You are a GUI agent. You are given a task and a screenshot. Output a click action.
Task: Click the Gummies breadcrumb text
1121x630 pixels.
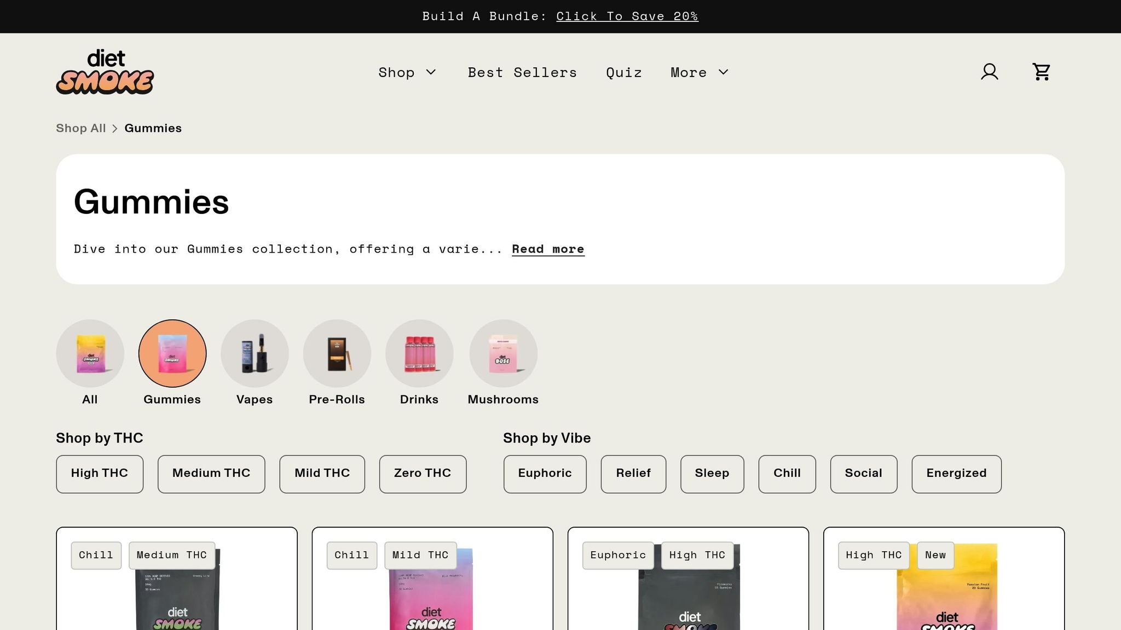coord(153,128)
